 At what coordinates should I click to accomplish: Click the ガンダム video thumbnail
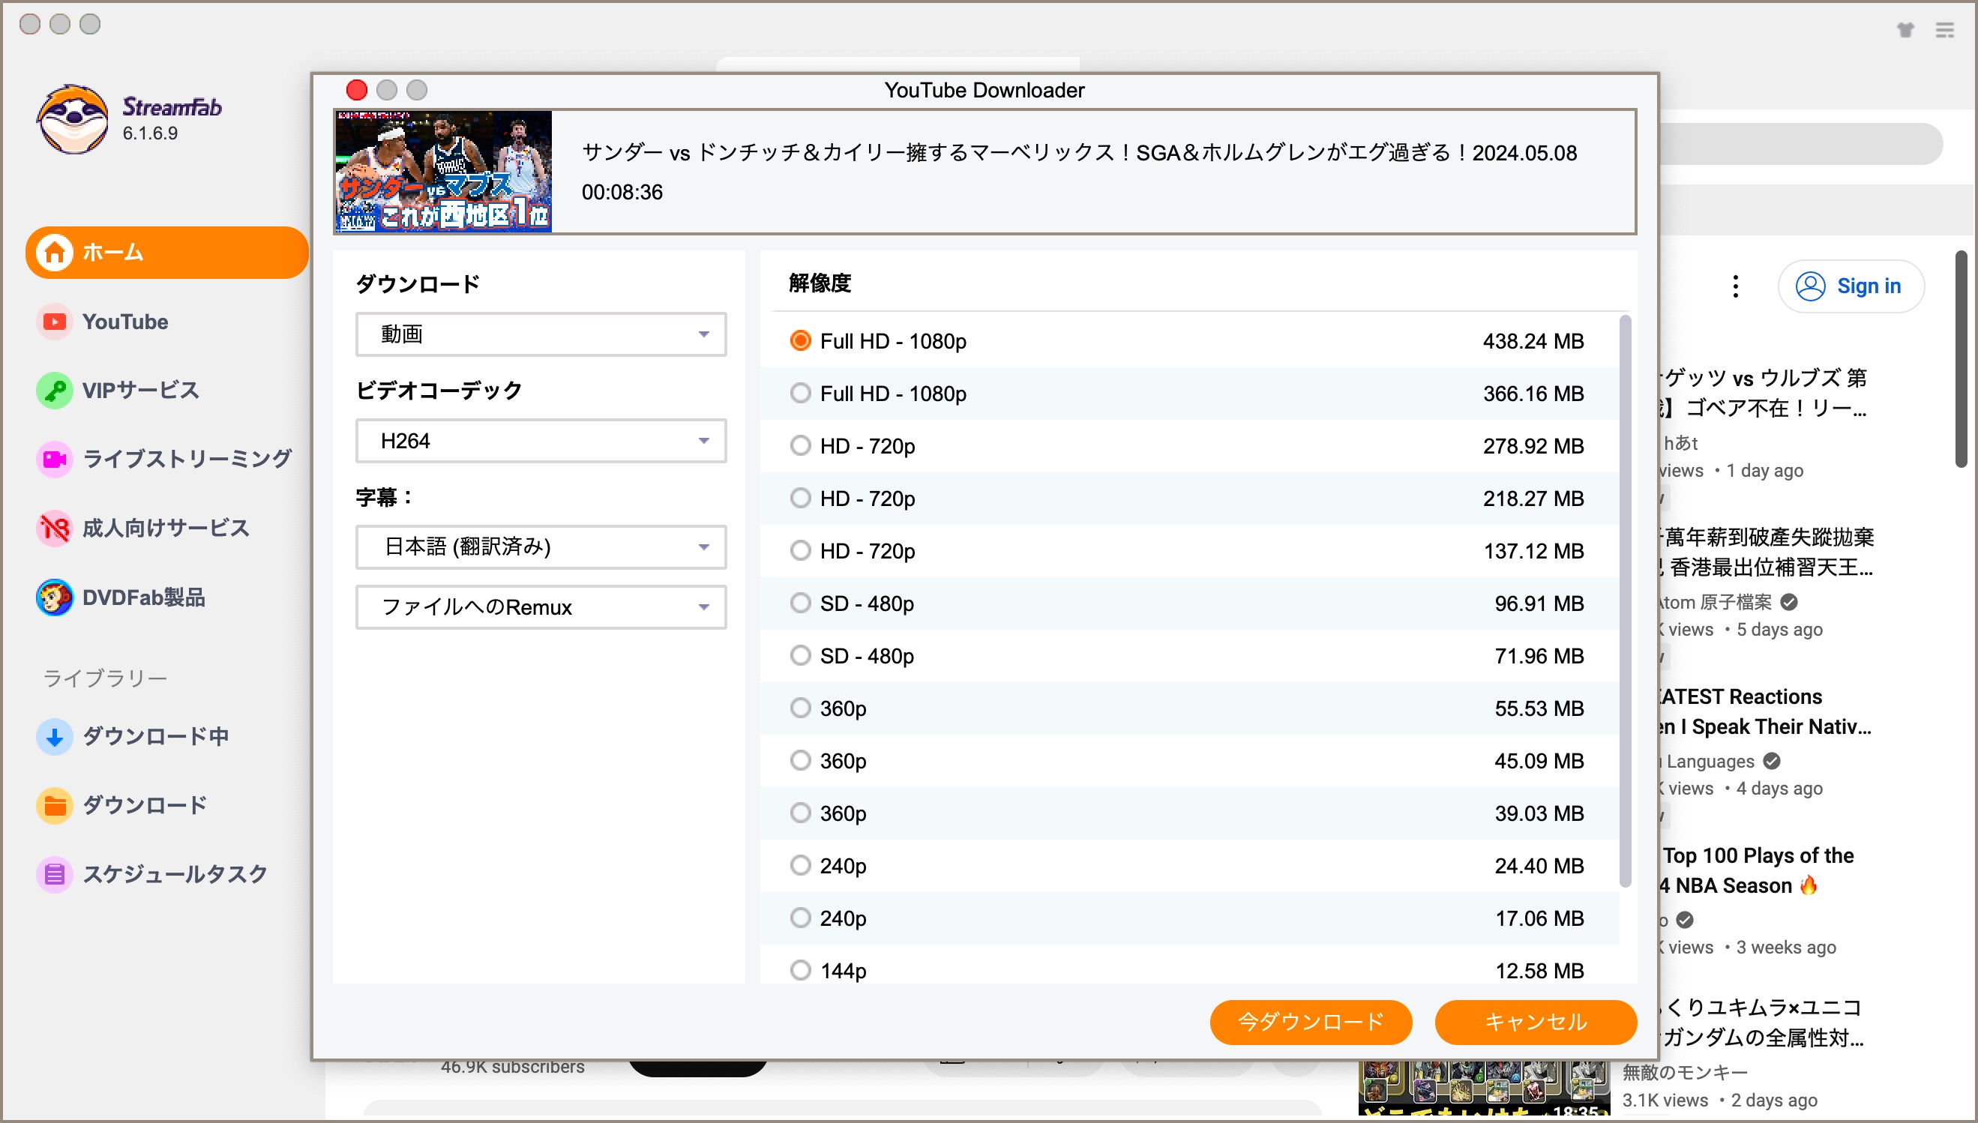click(x=1485, y=1089)
